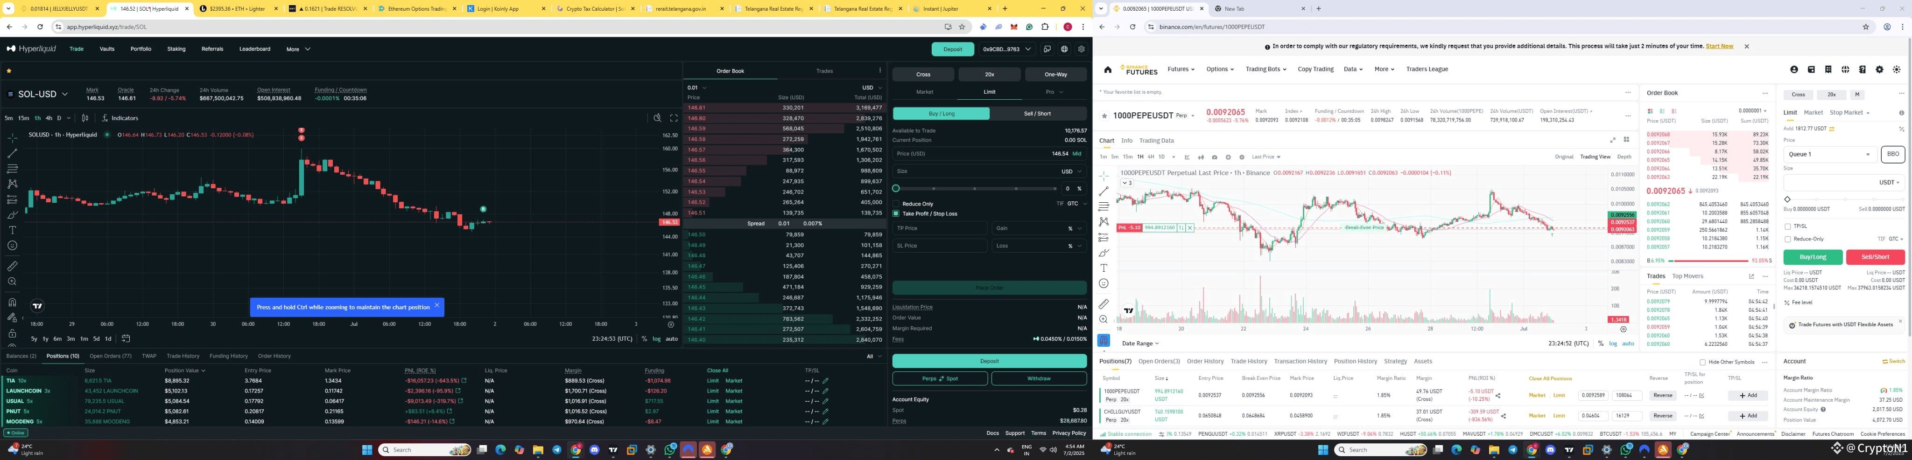The height and width of the screenshot is (460, 1912).
Task: Enable TP/SL checkbox in Binance order form
Action: point(1788,227)
